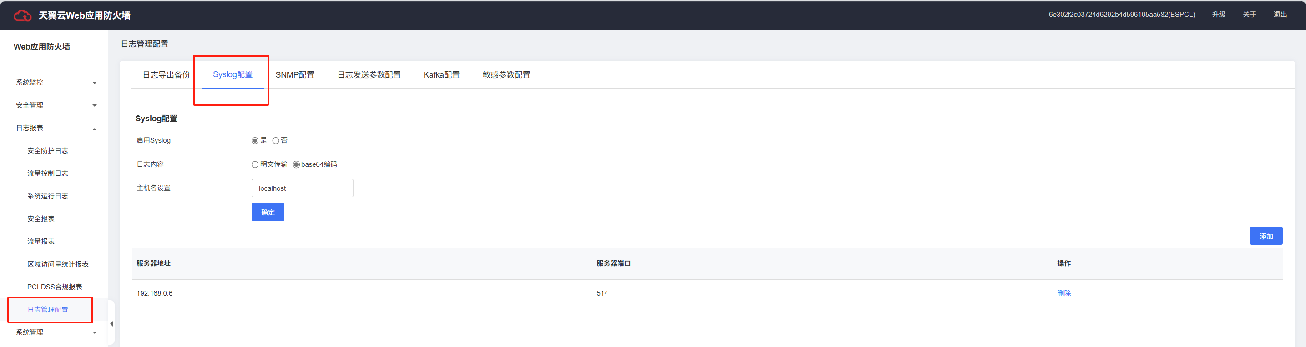
Task: Open 流量报表 in sidebar
Action: pyautogui.click(x=40, y=242)
